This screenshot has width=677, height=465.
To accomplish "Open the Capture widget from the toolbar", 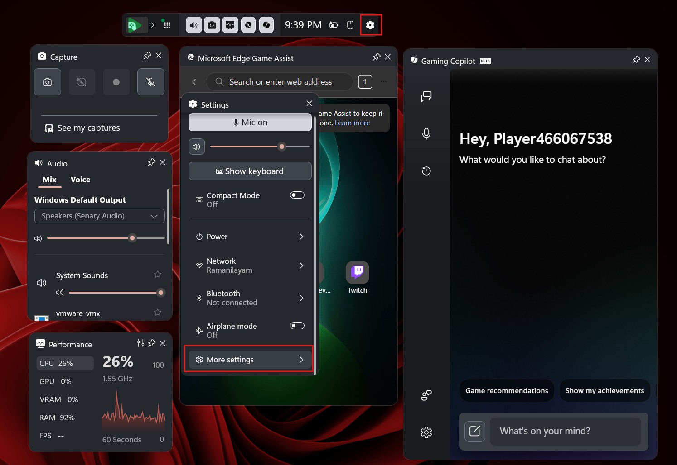I will tap(212, 25).
